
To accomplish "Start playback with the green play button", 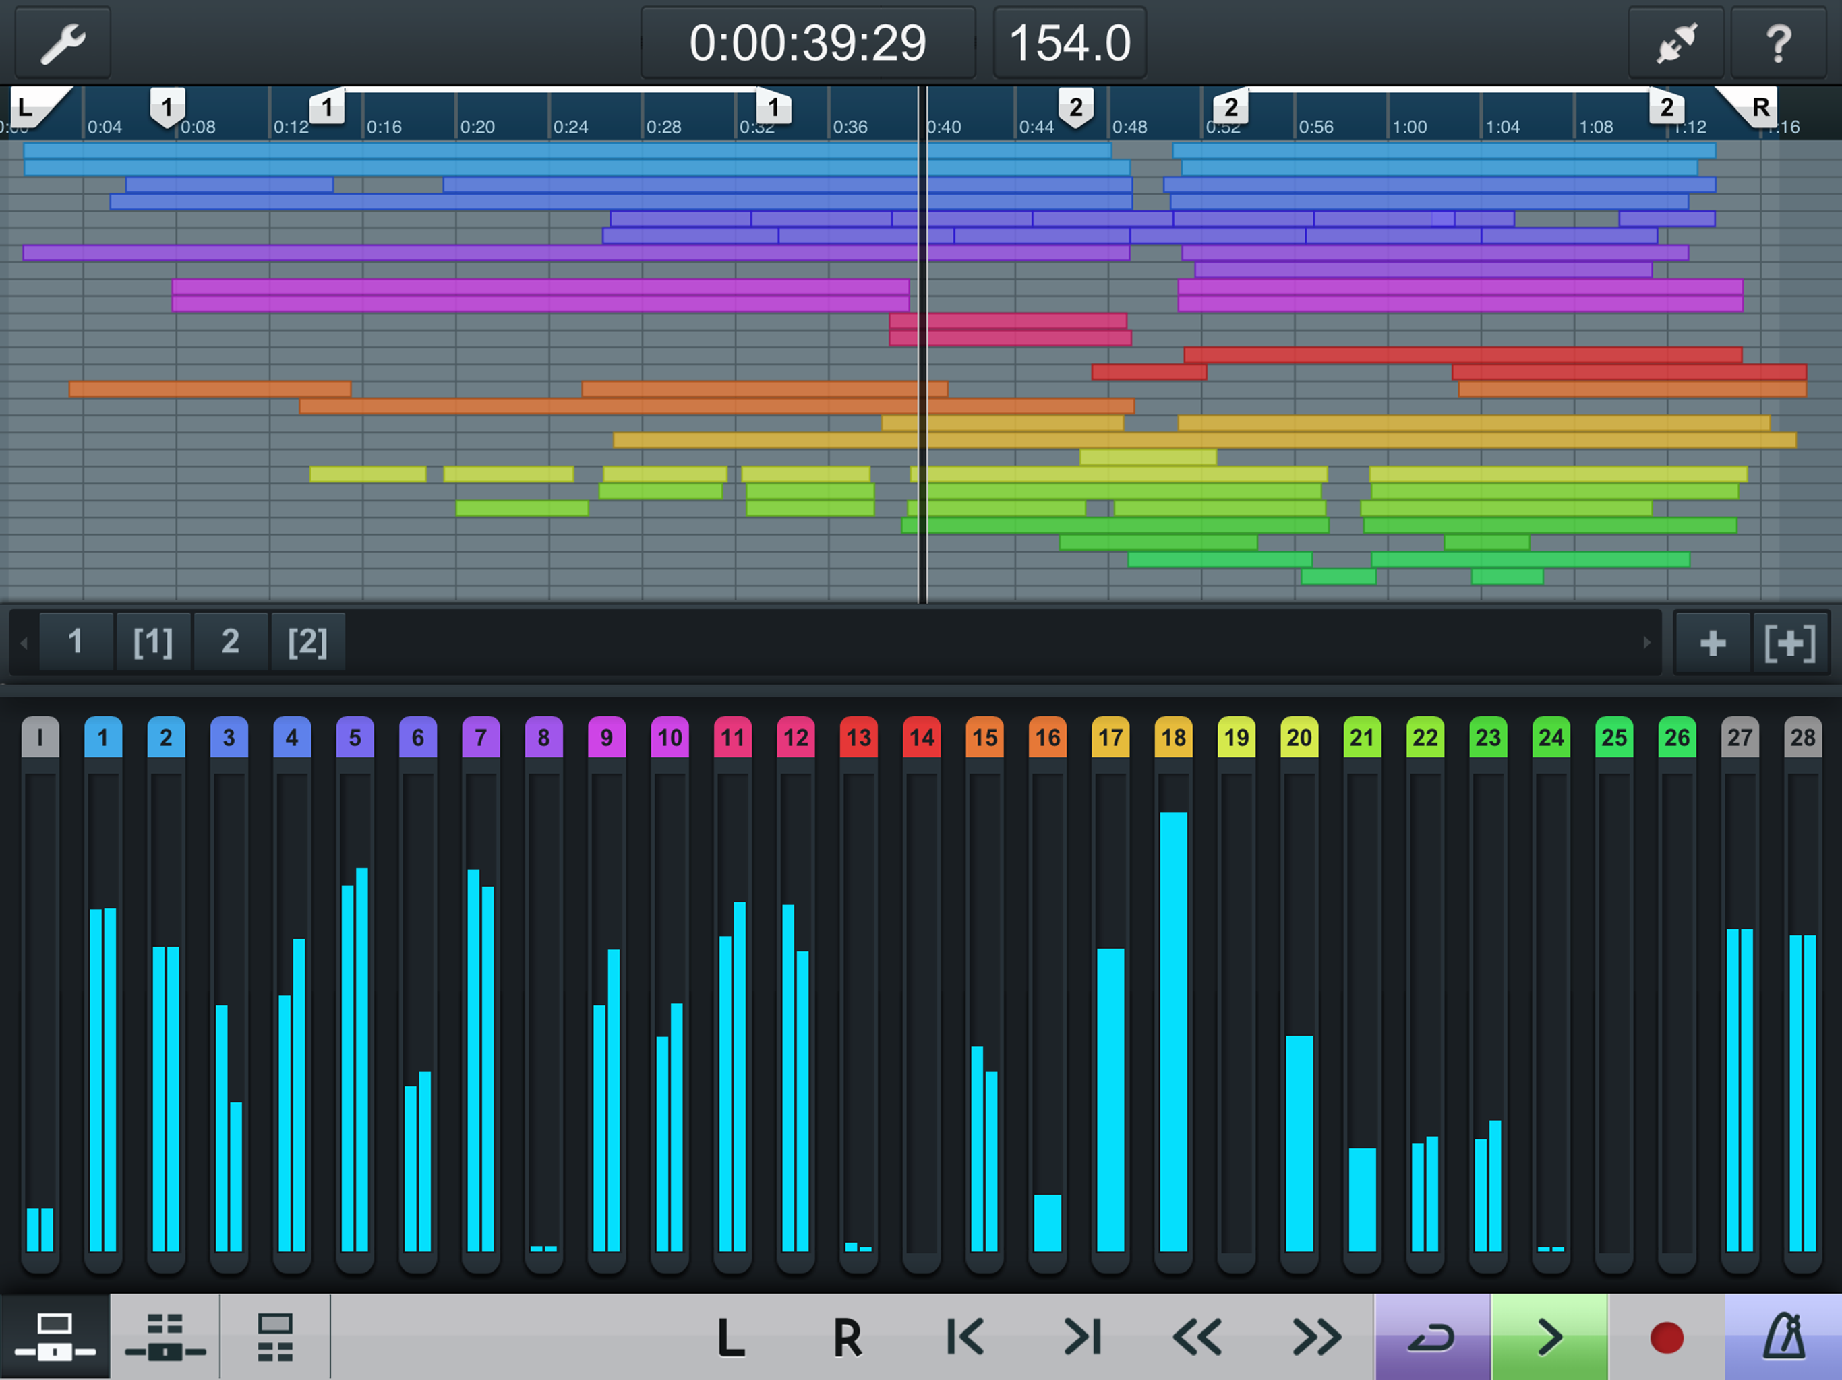I will [x=1549, y=1338].
